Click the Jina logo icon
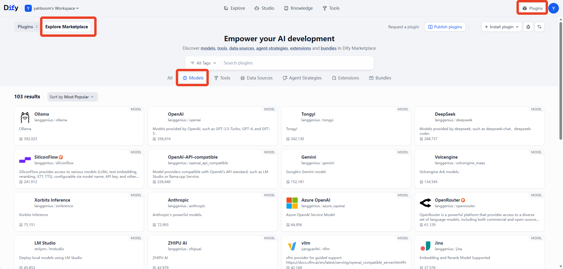 click(x=425, y=246)
